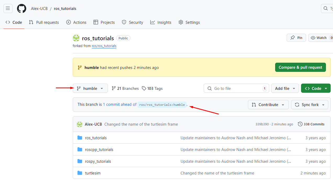Open the Insights tab
Screen dimensions: 333x181
tap(161, 22)
